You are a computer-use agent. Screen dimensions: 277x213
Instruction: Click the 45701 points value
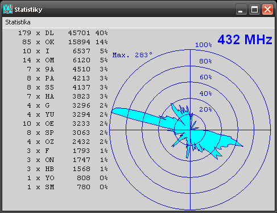tap(79, 33)
